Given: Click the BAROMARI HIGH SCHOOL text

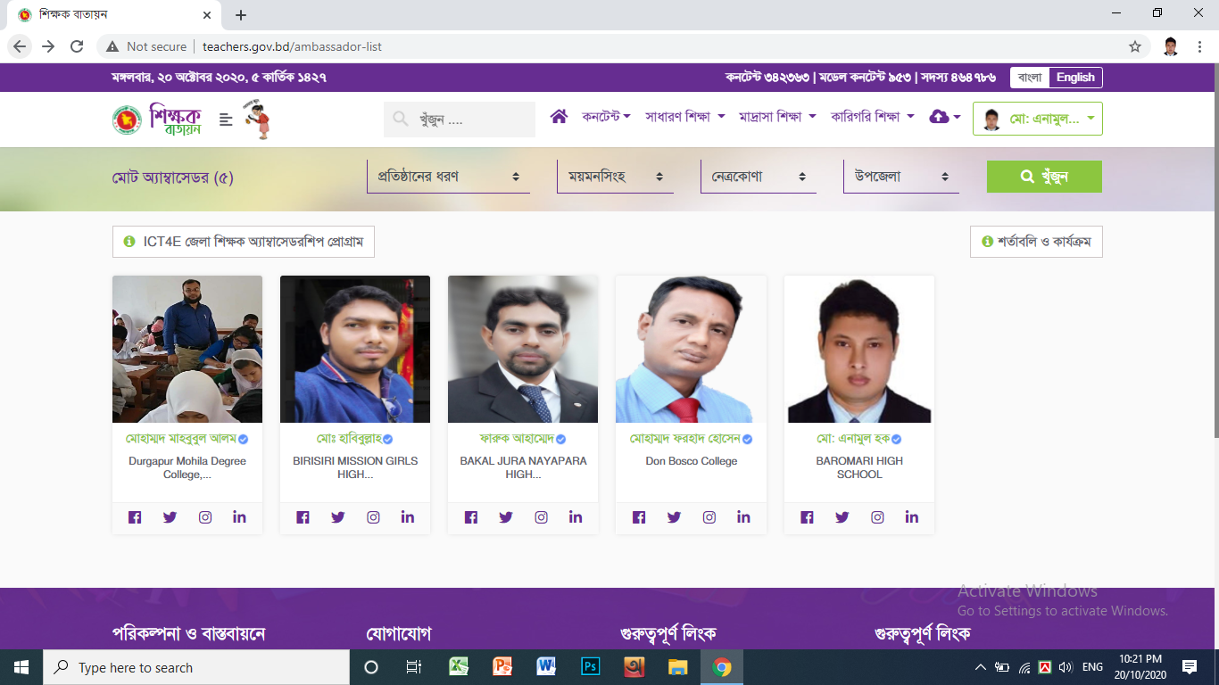Looking at the screenshot, I should [859, 467].
